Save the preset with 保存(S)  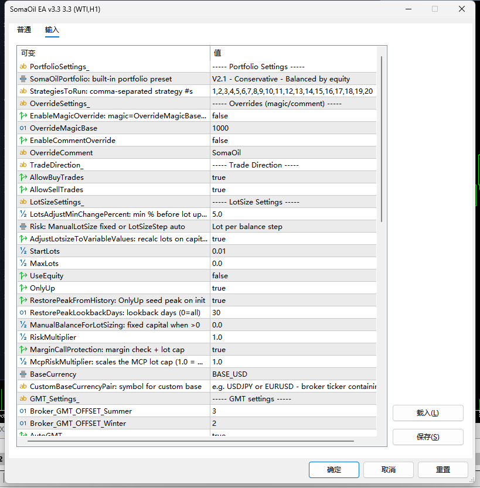(428, 437)
